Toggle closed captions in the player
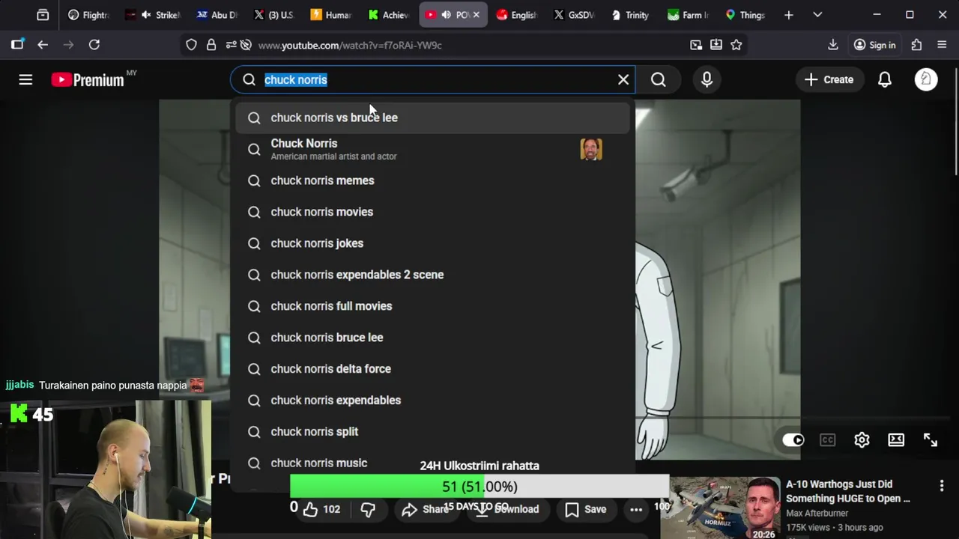 coord(827,440)
